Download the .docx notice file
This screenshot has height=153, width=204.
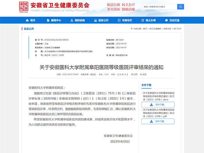(x=158, y=105)
